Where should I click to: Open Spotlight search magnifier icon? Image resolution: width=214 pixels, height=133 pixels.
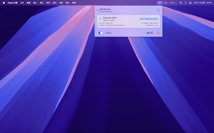tap(186, 3)
